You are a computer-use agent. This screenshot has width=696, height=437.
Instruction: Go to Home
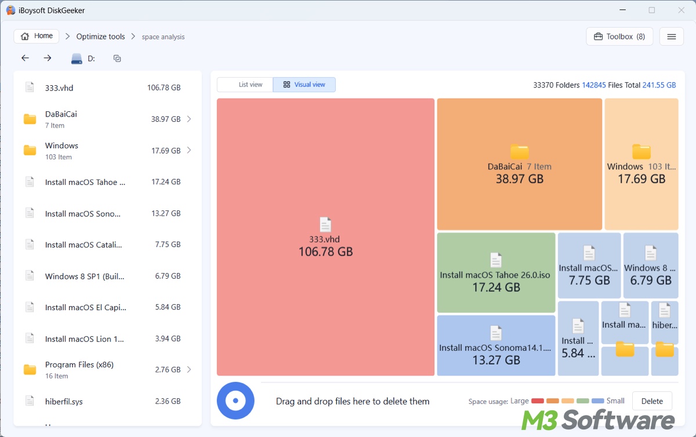coord(37,36)
